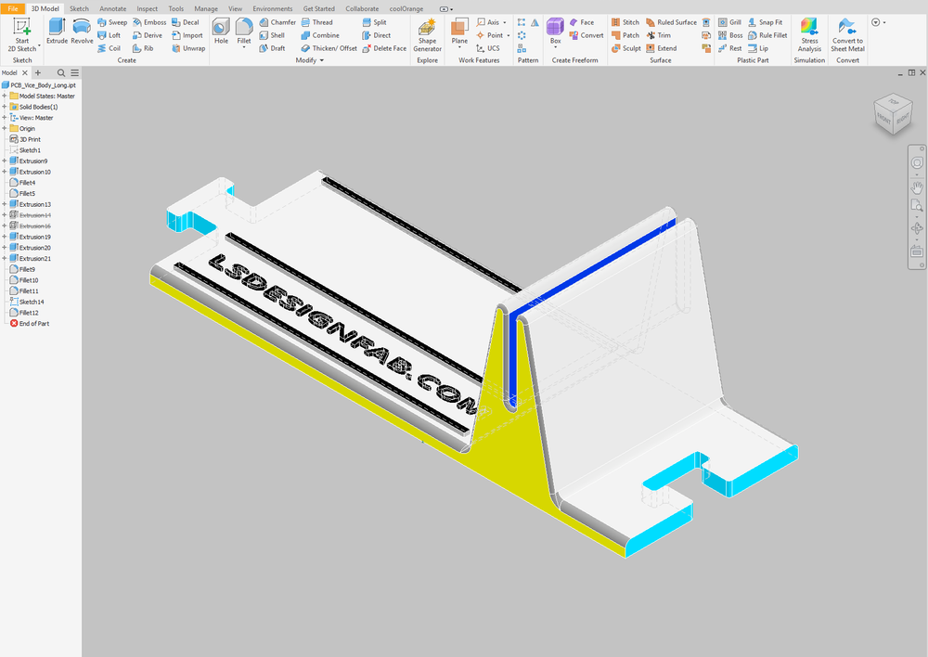928x657 pixels.
Task: Select the Patch surface tool
Action: coord(625,35)
